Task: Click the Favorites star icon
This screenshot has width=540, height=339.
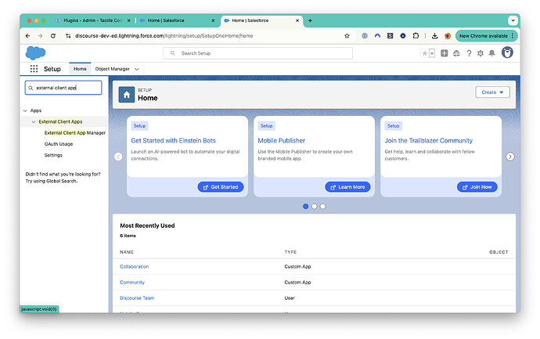Action: tap(425, 53)
